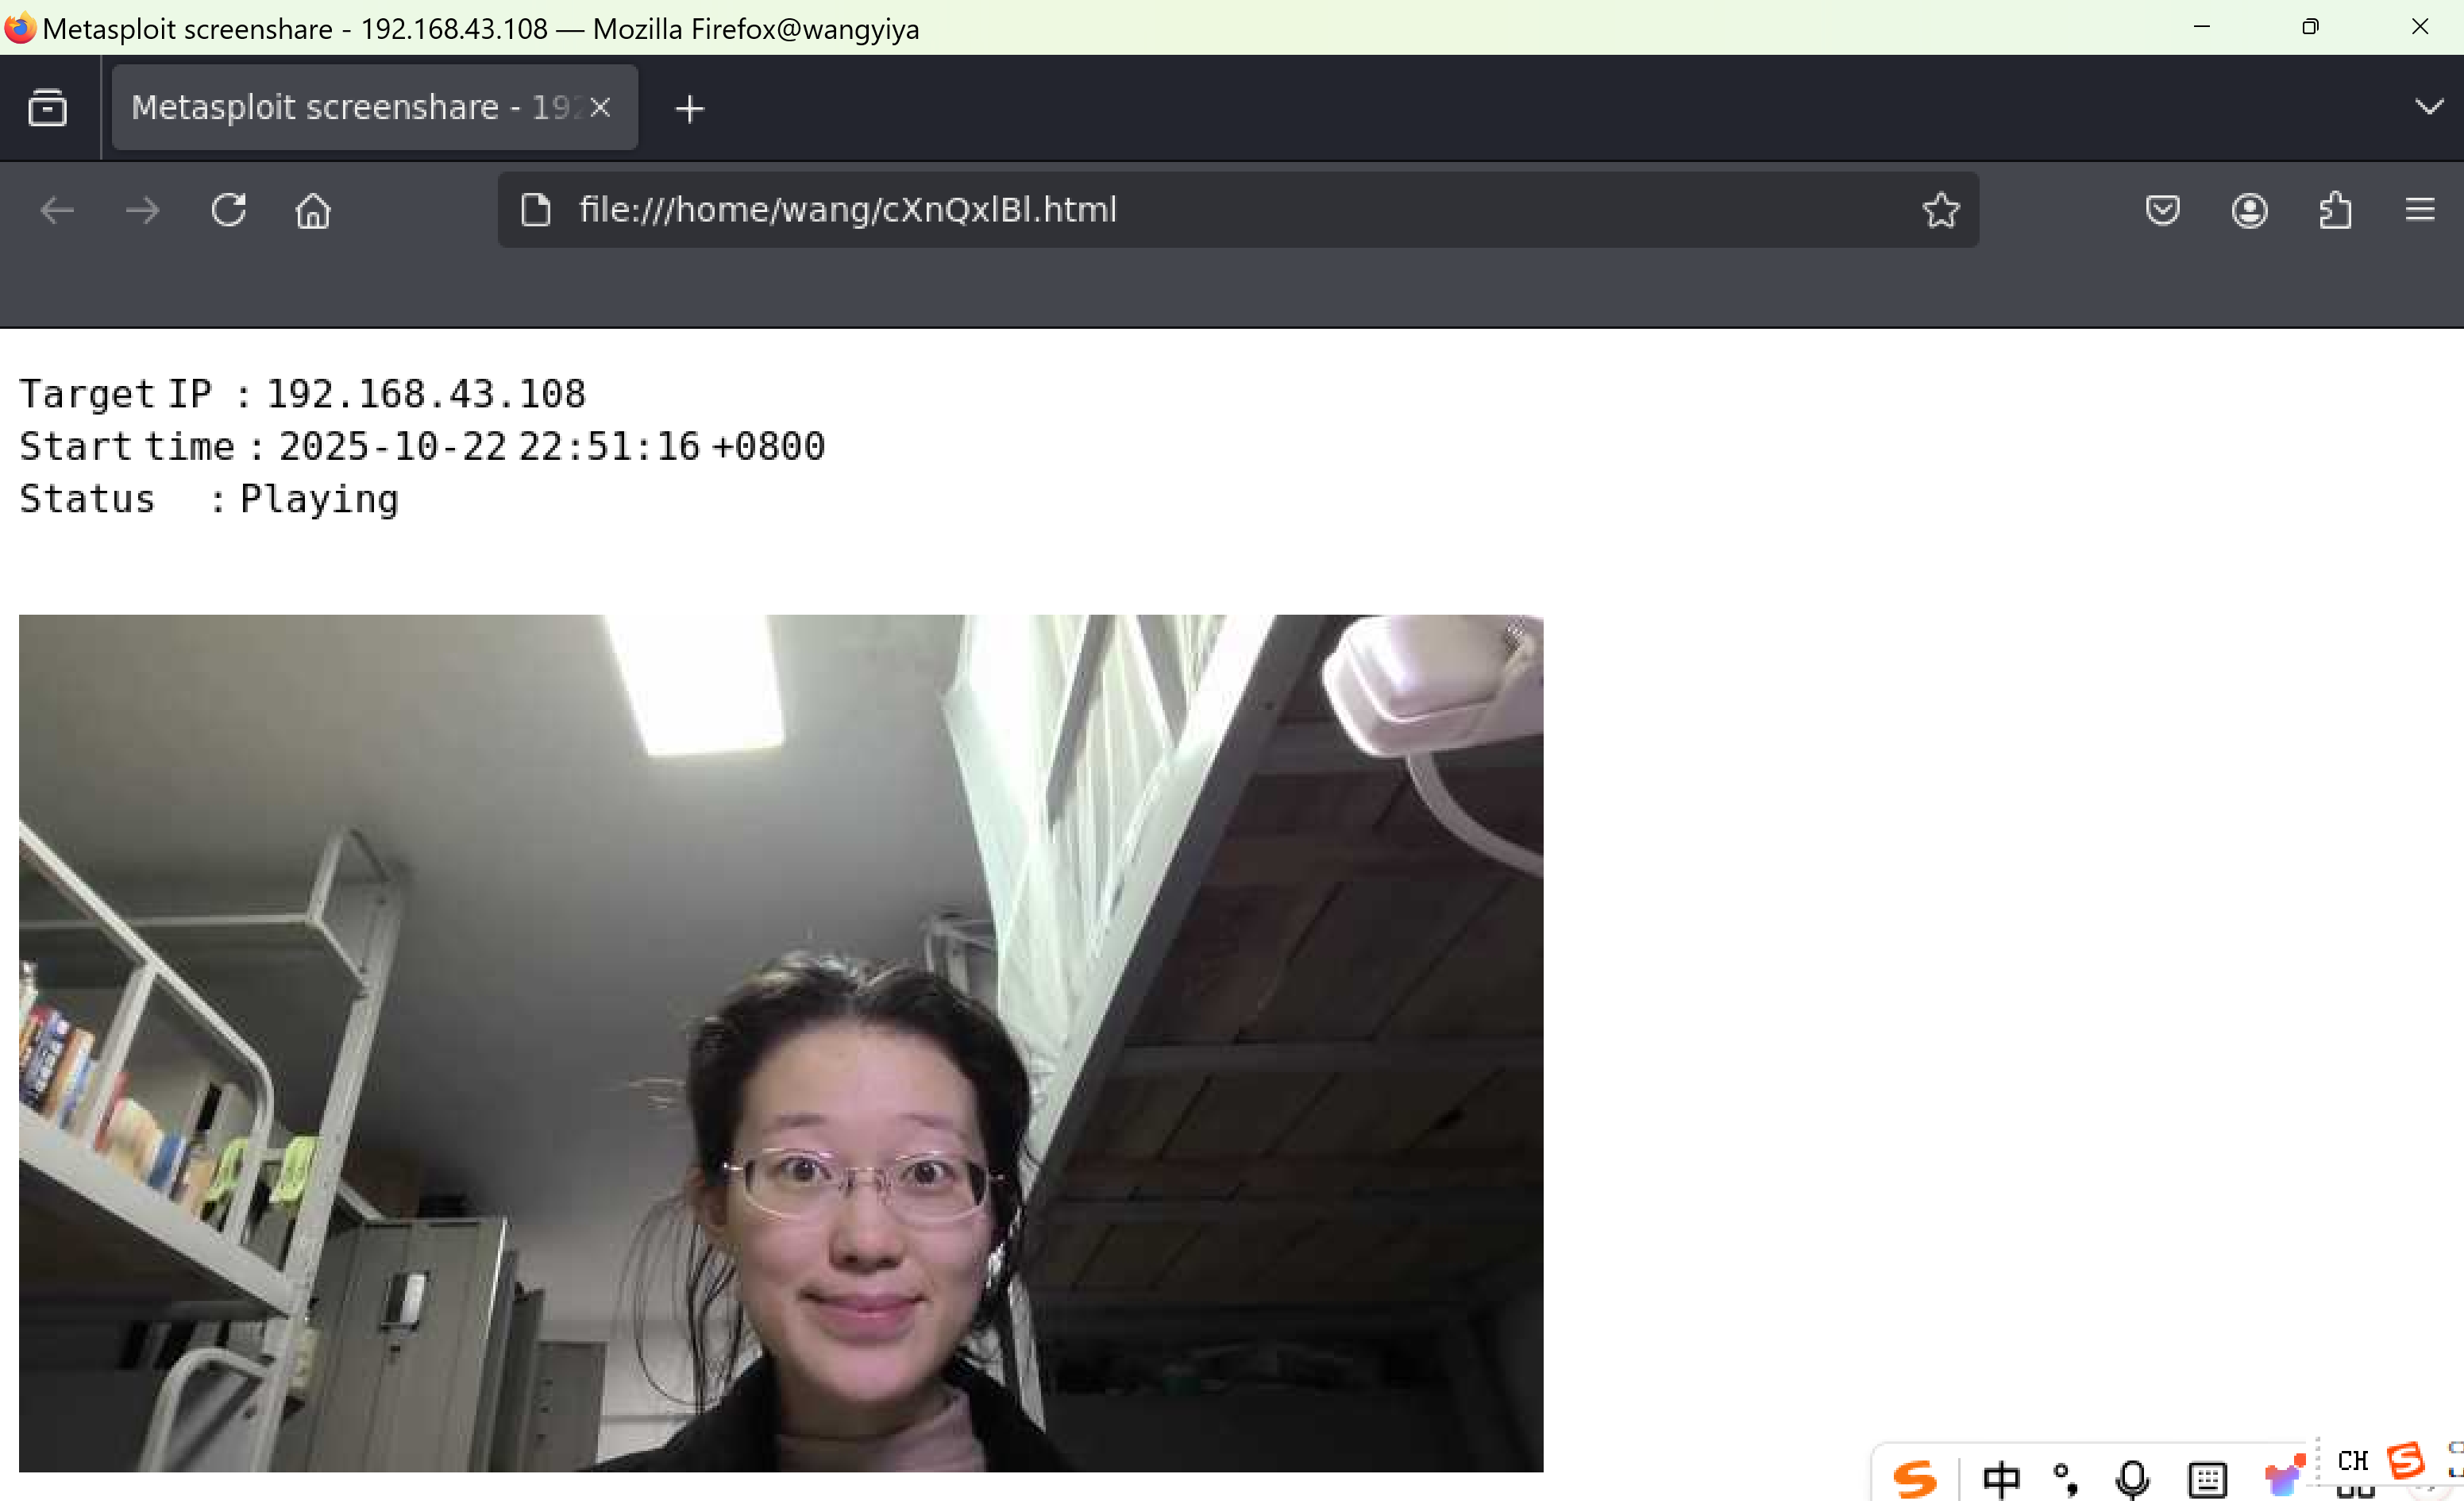Viewport: 2464px width, 1501px height.
Task: Bookmark this page with star icon
Action: (1940, 210)
